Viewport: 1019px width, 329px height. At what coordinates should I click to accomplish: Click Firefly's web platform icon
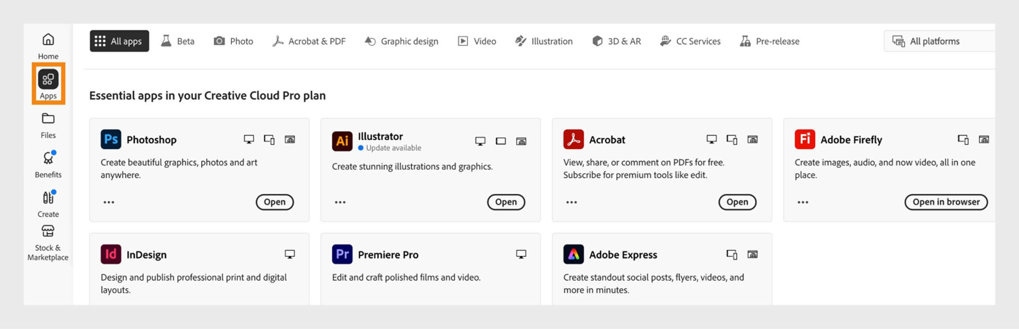pyautogui.click(x=984, y=139)
